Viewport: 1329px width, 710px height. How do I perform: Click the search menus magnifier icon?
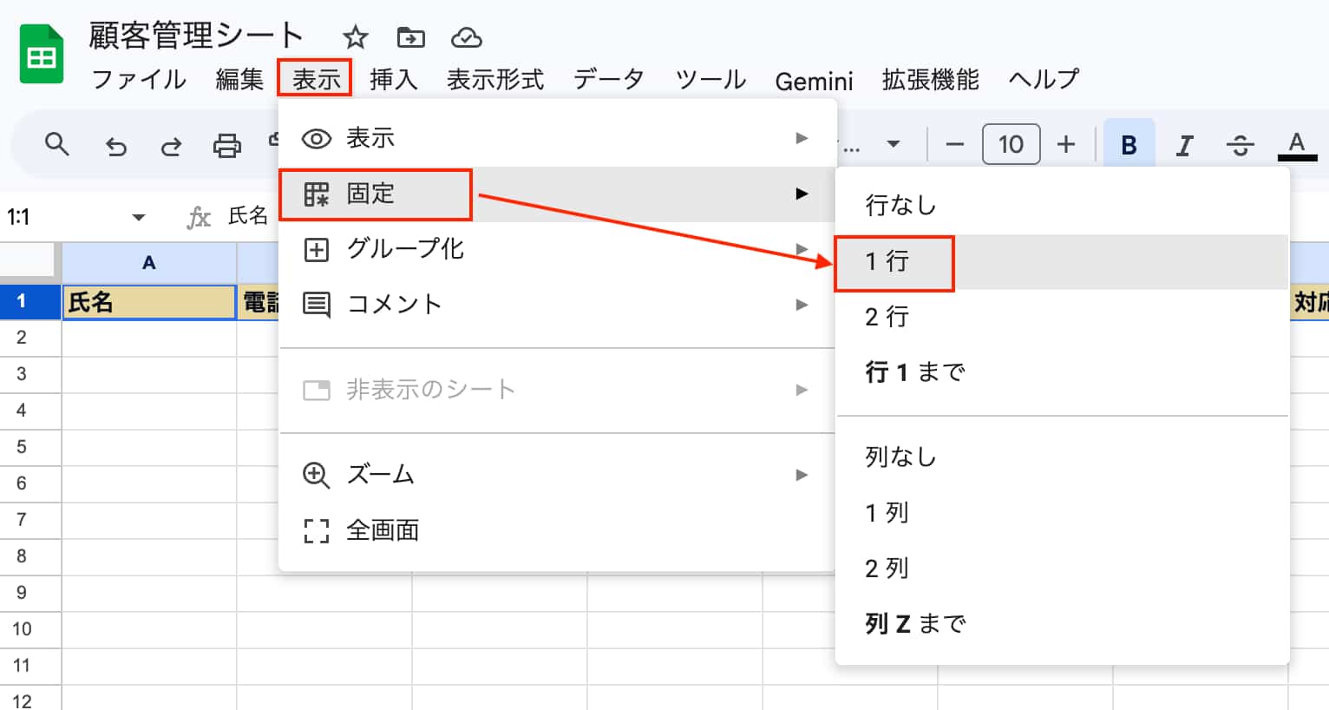57,144
